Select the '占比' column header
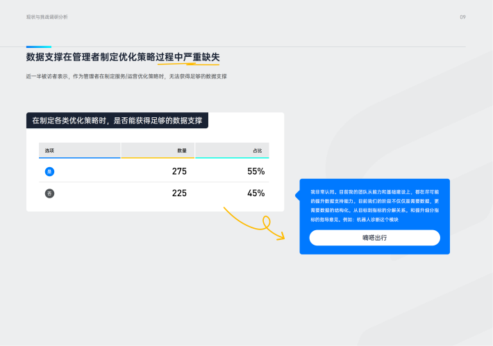 (257, 150)
